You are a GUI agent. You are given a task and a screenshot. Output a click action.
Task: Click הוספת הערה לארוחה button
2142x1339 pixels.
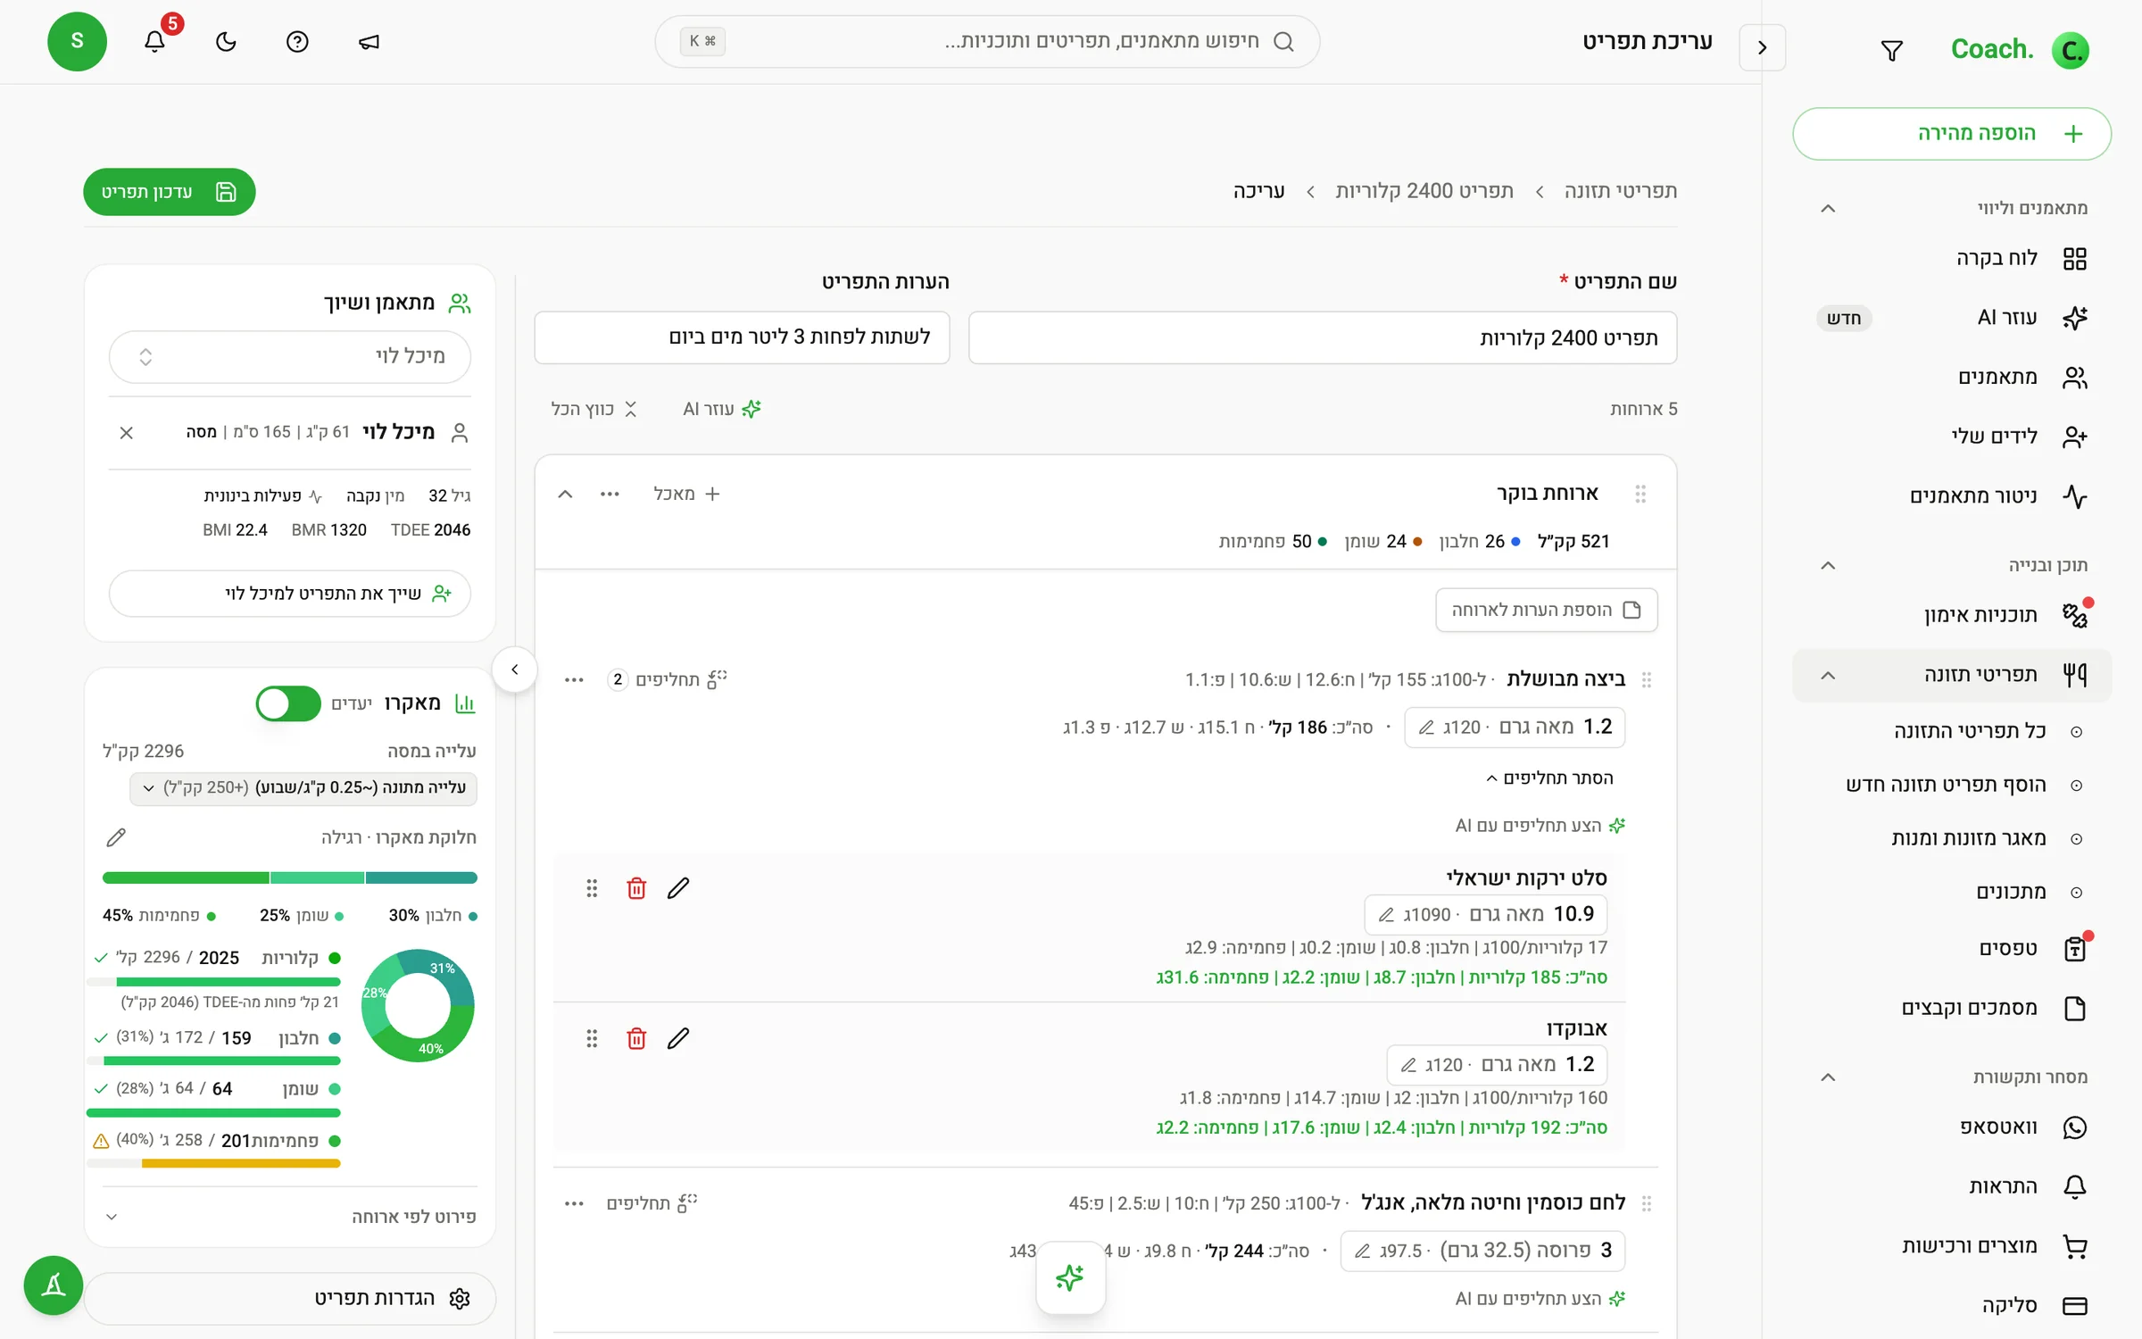tap(1547, 610)
